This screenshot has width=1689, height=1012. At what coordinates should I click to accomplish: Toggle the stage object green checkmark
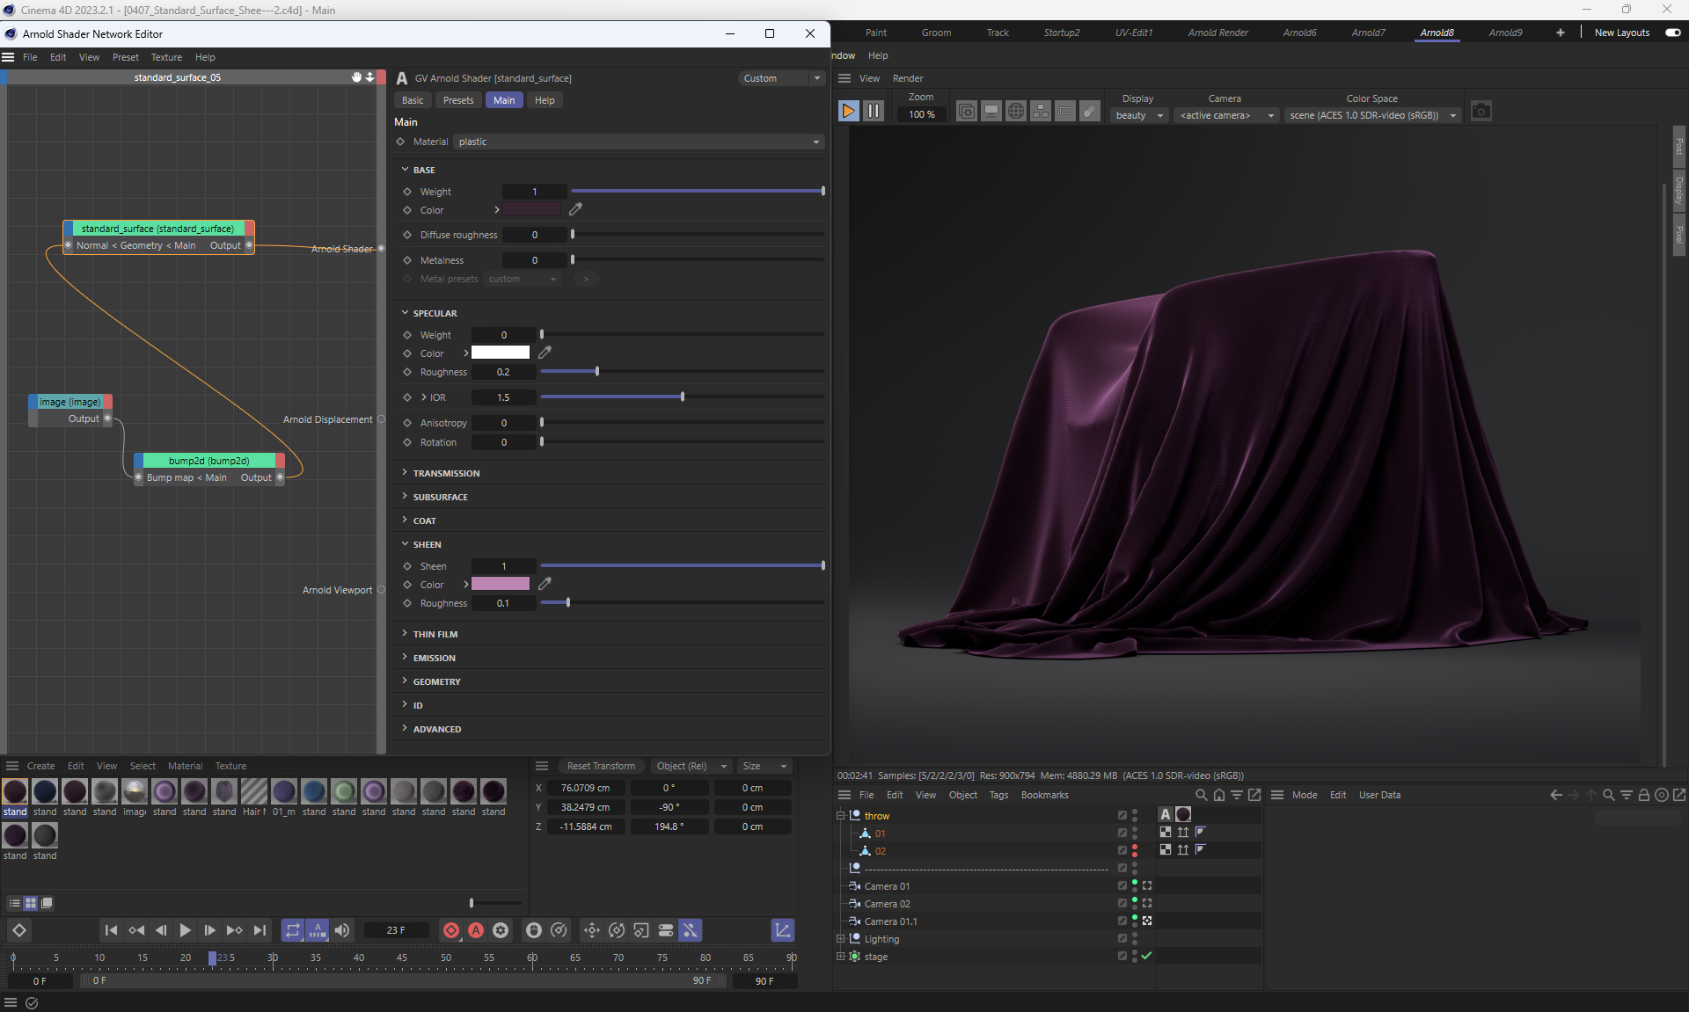pyautogui.click(x=1146, y=956)
